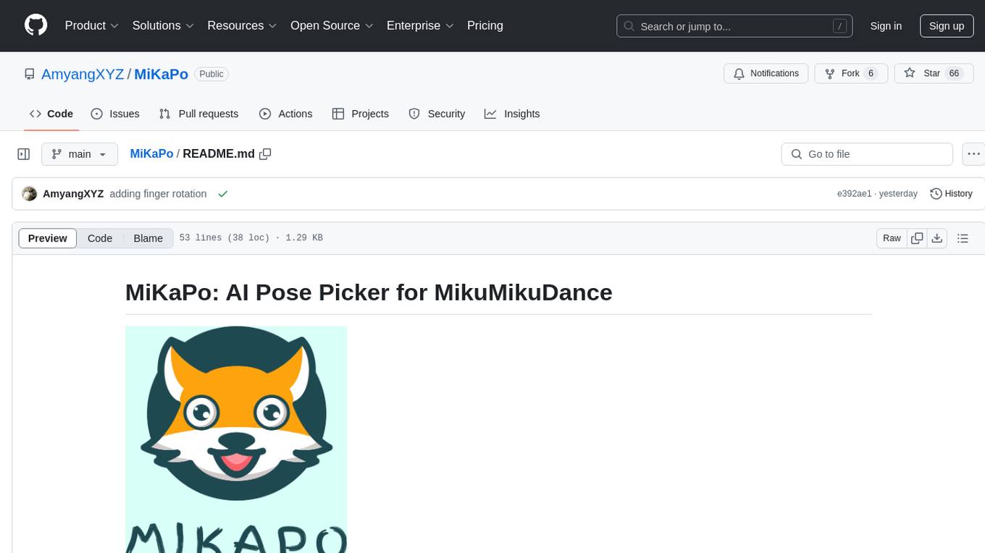Click the Star count 66
The height and width of the screenshot is (553, 985).
tap(955, 73)
